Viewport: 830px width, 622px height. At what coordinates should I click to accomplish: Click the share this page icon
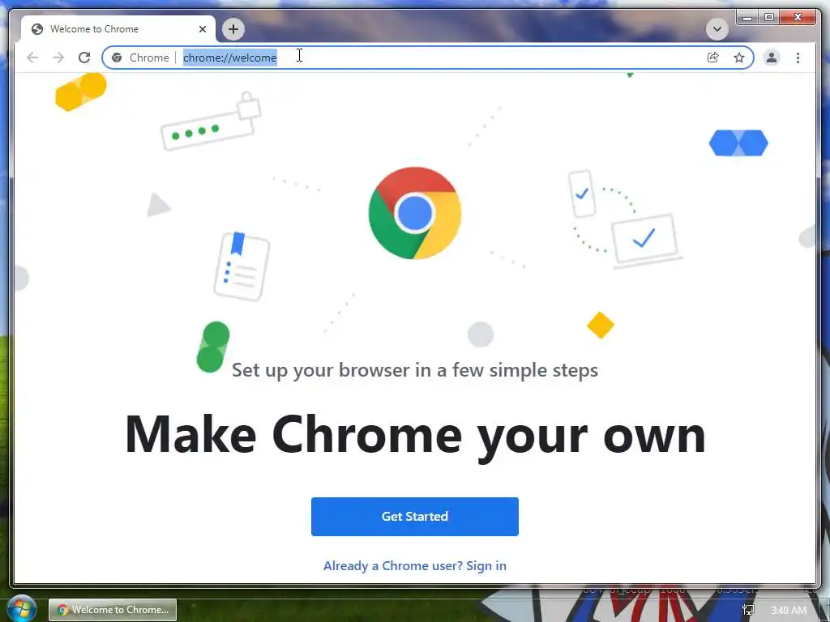[x=713, y=58]
